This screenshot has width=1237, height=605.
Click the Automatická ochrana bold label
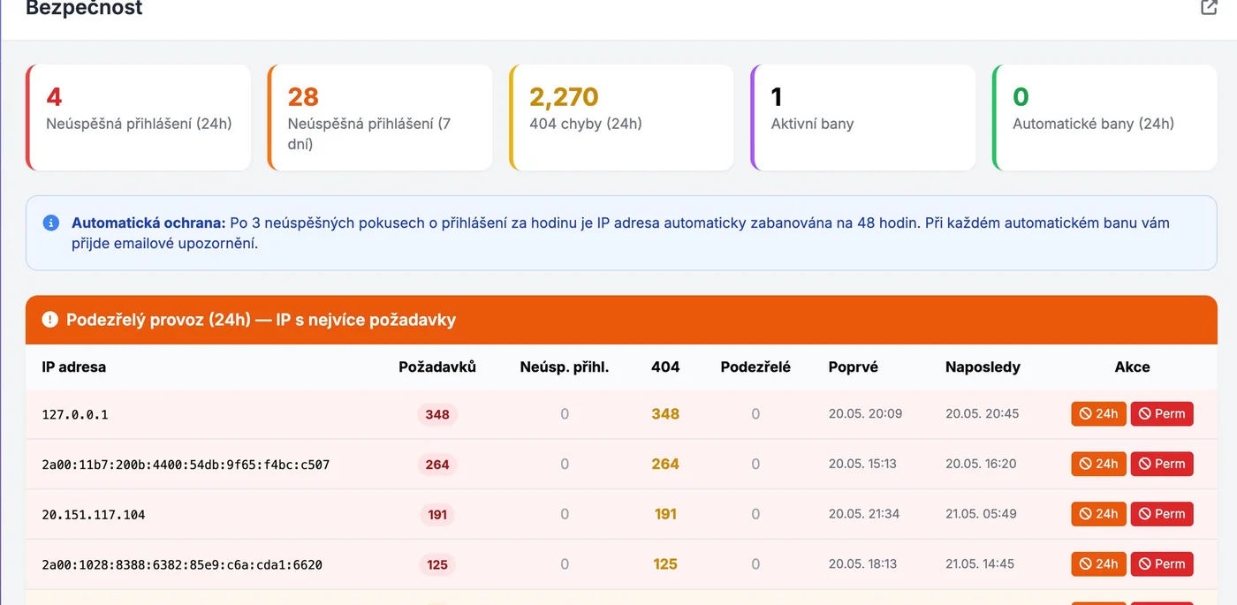click(x=148, y=223)
